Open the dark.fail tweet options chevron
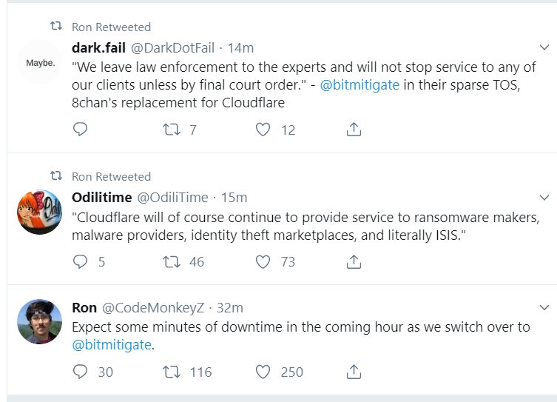557x402 pixels. (544, 49)
